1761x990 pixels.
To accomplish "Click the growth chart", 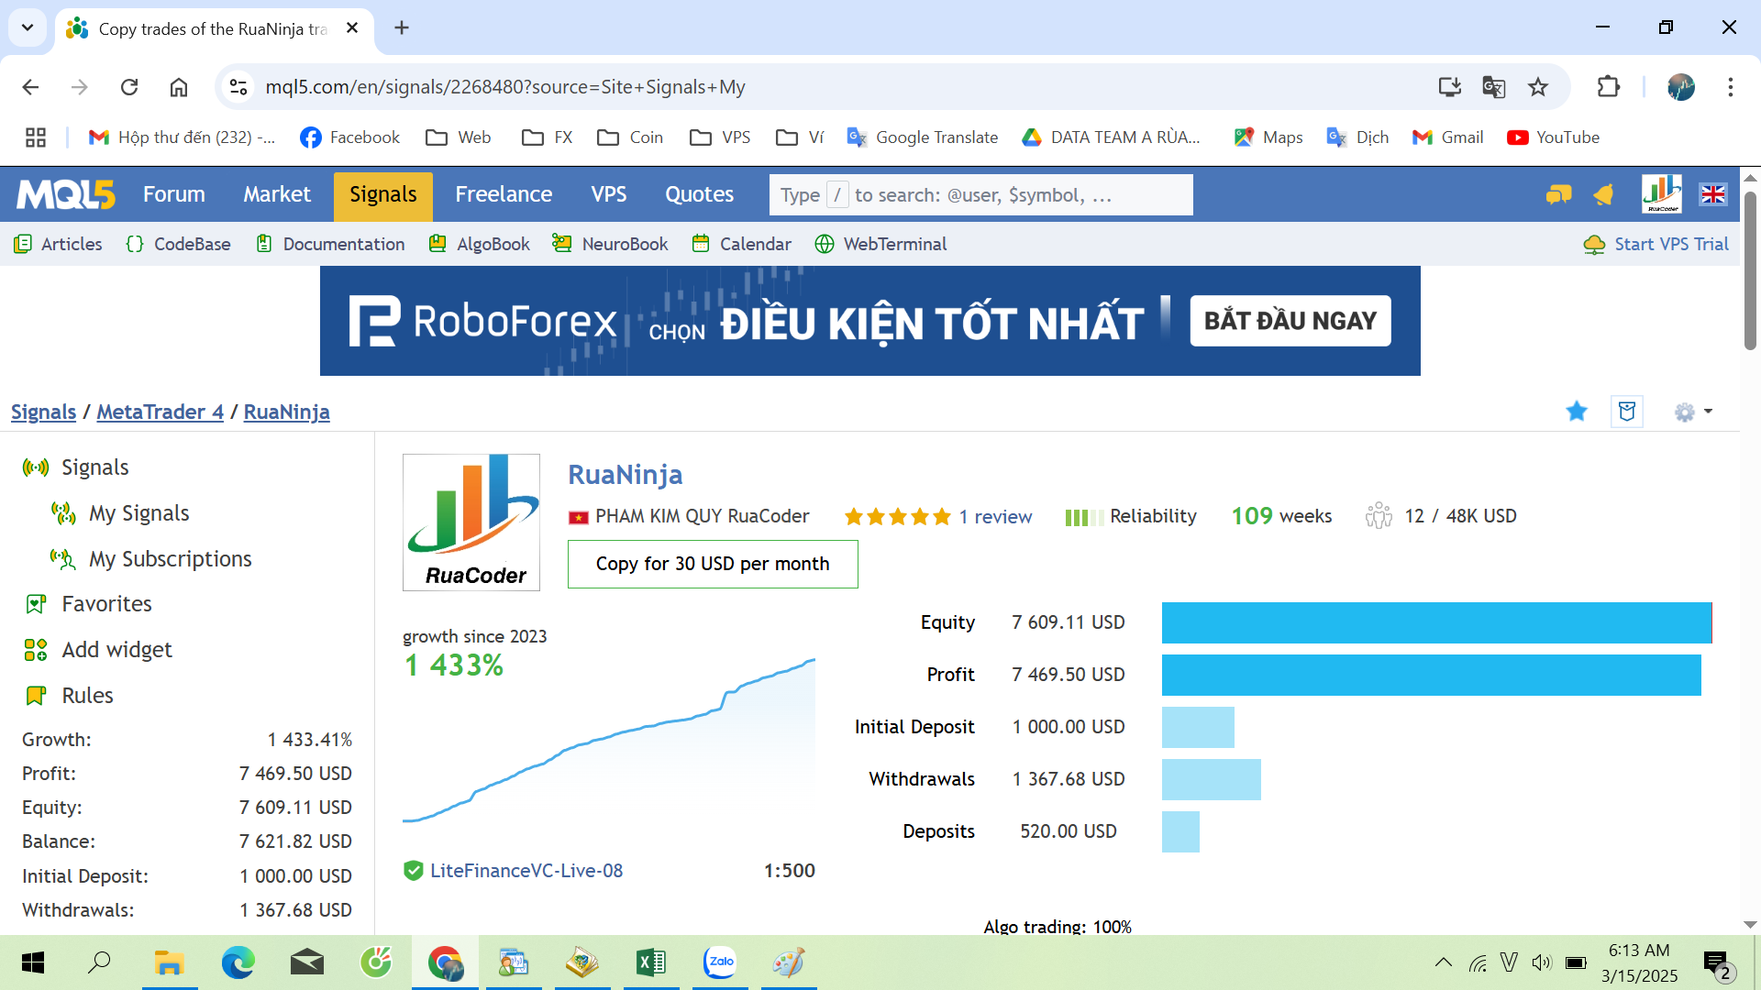I will coord(609,741).
